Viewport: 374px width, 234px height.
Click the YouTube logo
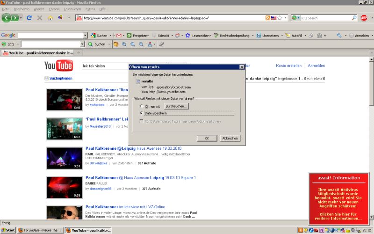[59, 66]
